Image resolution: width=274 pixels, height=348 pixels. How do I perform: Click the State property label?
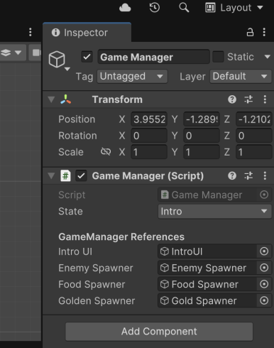70,212
